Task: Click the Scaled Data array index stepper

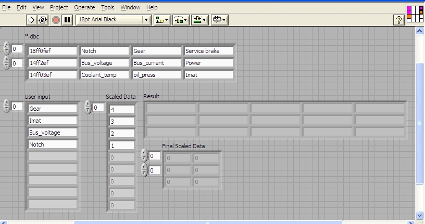Action: pyautogui.click(x=88, y=107)
